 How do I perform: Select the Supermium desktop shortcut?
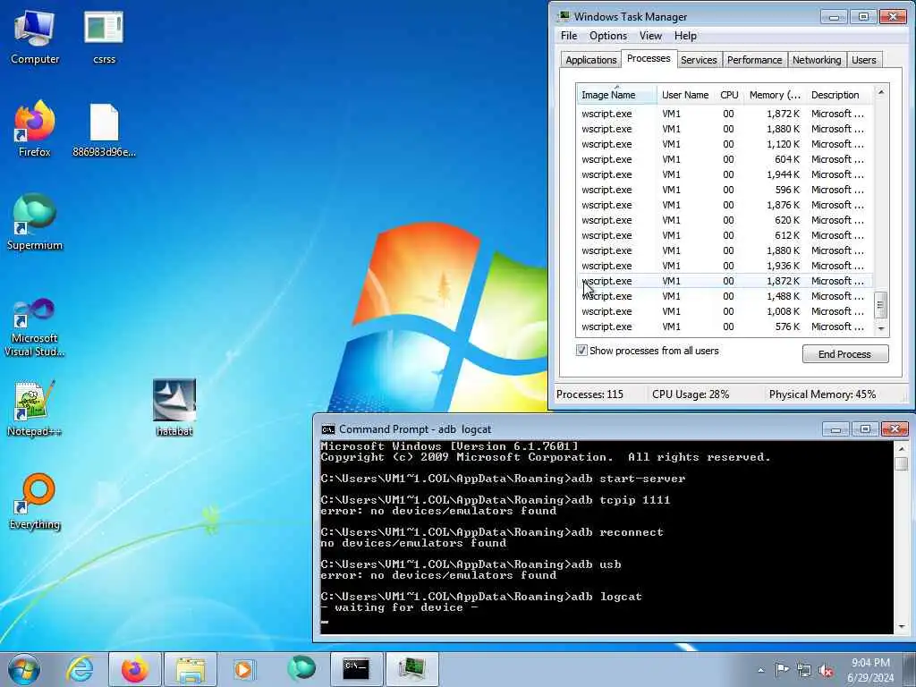[x=35, y=222]
